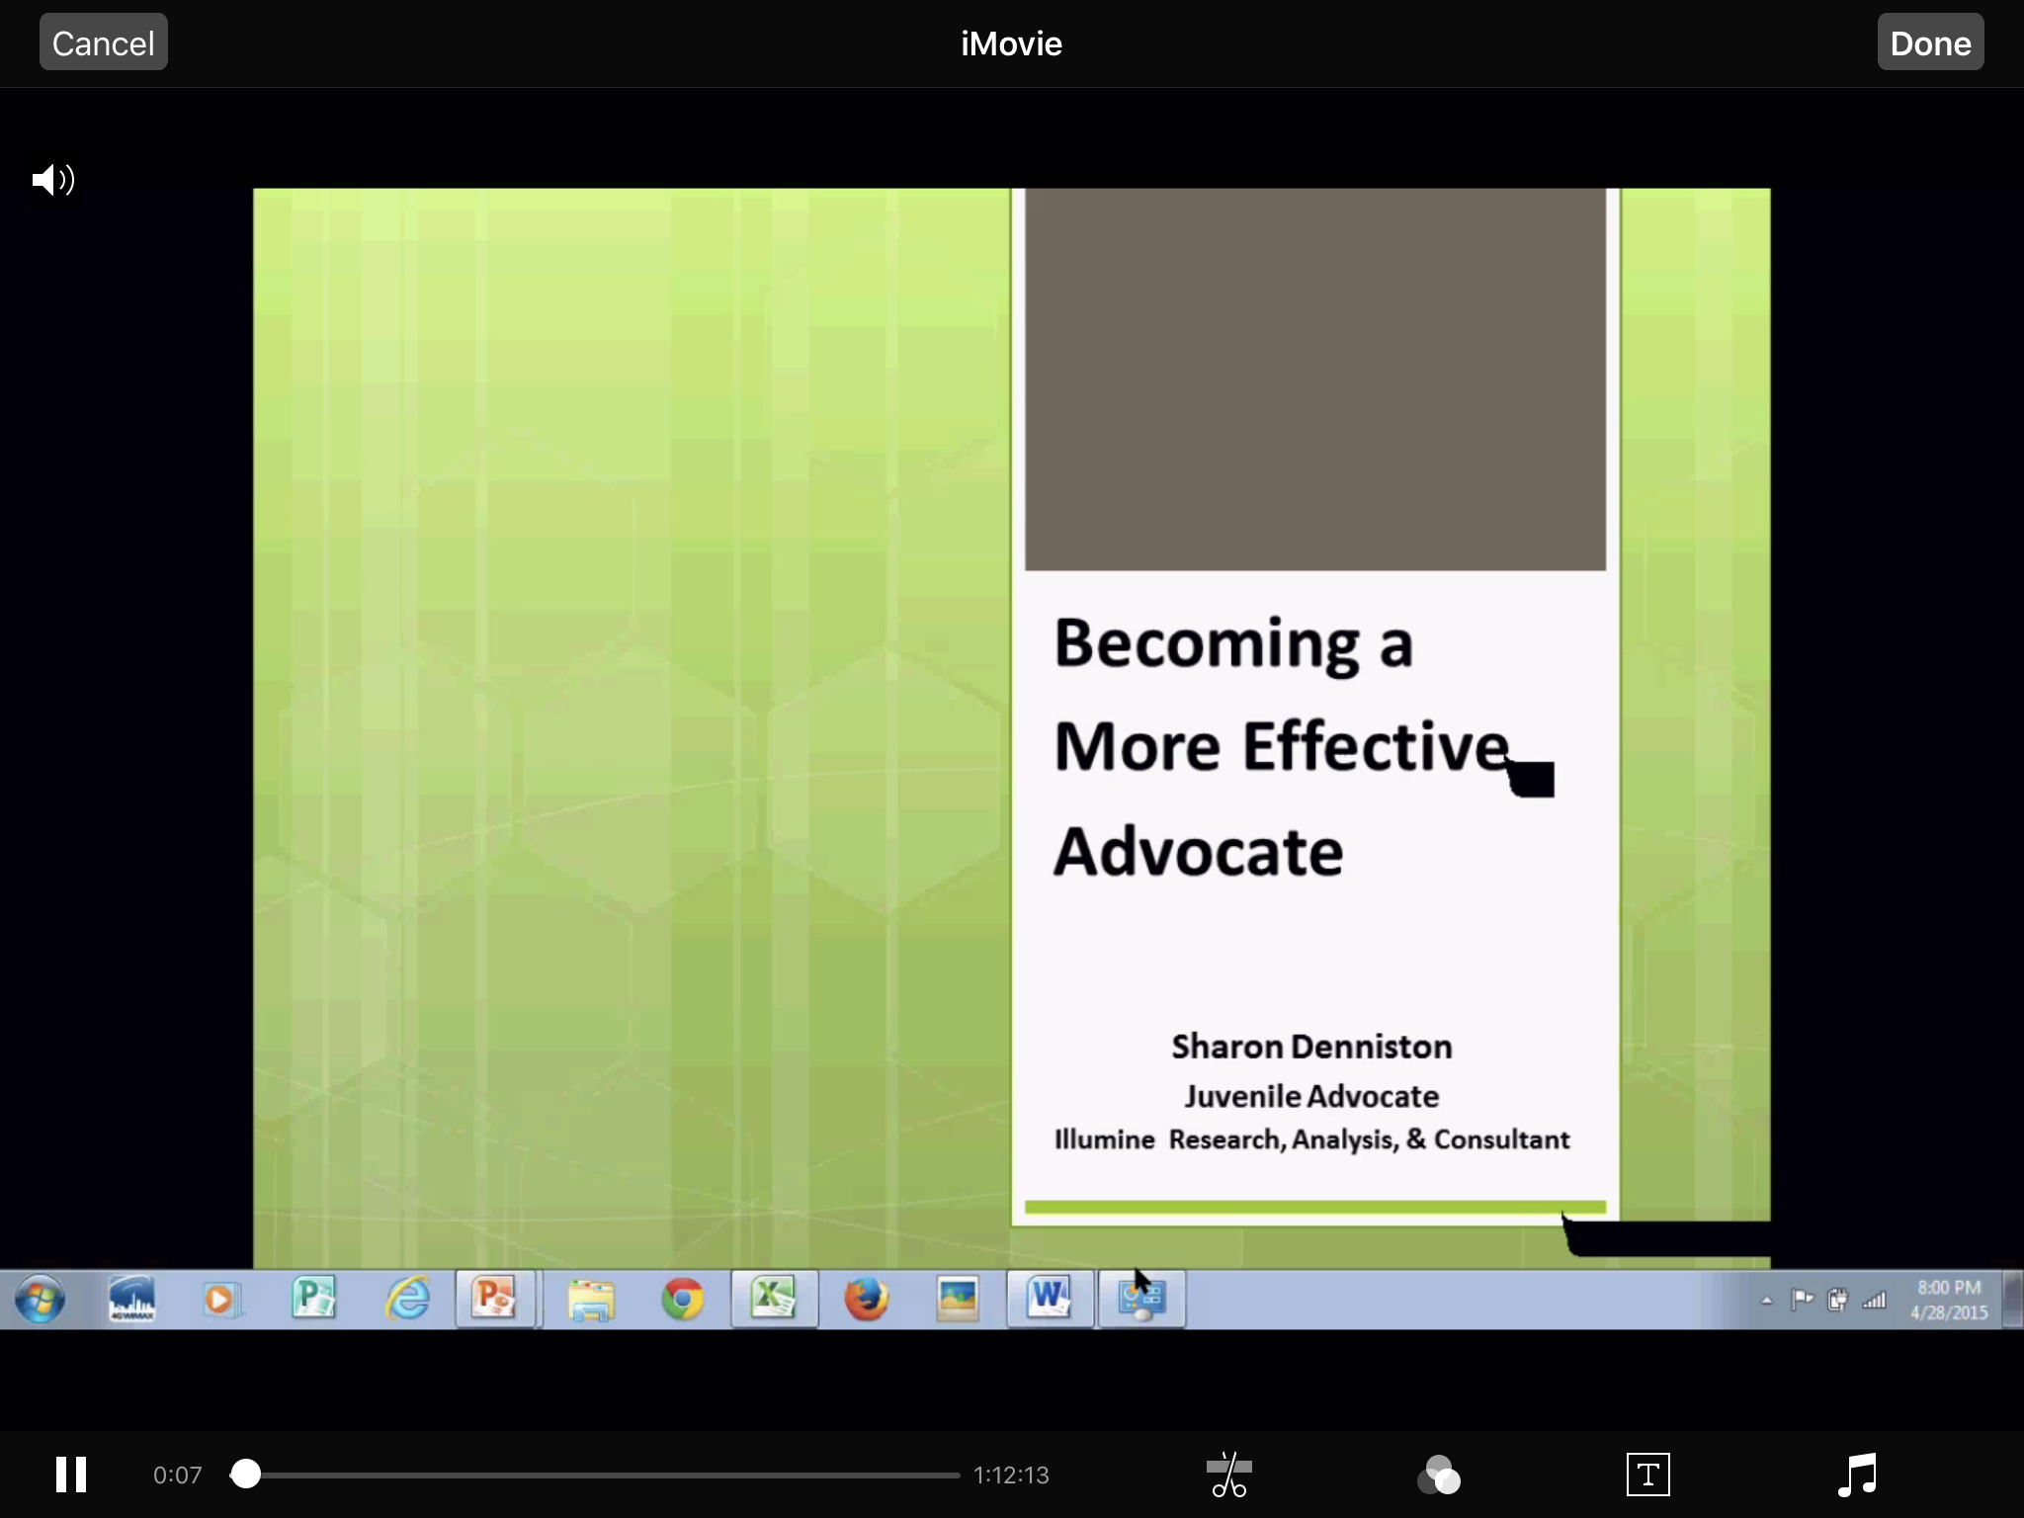Open the filters color circles tool
This screenshot has height=1518, width=2024.
point(1438,1475)
